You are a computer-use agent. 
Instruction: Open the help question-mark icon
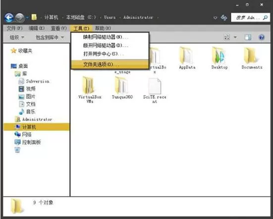coord(261,37)
